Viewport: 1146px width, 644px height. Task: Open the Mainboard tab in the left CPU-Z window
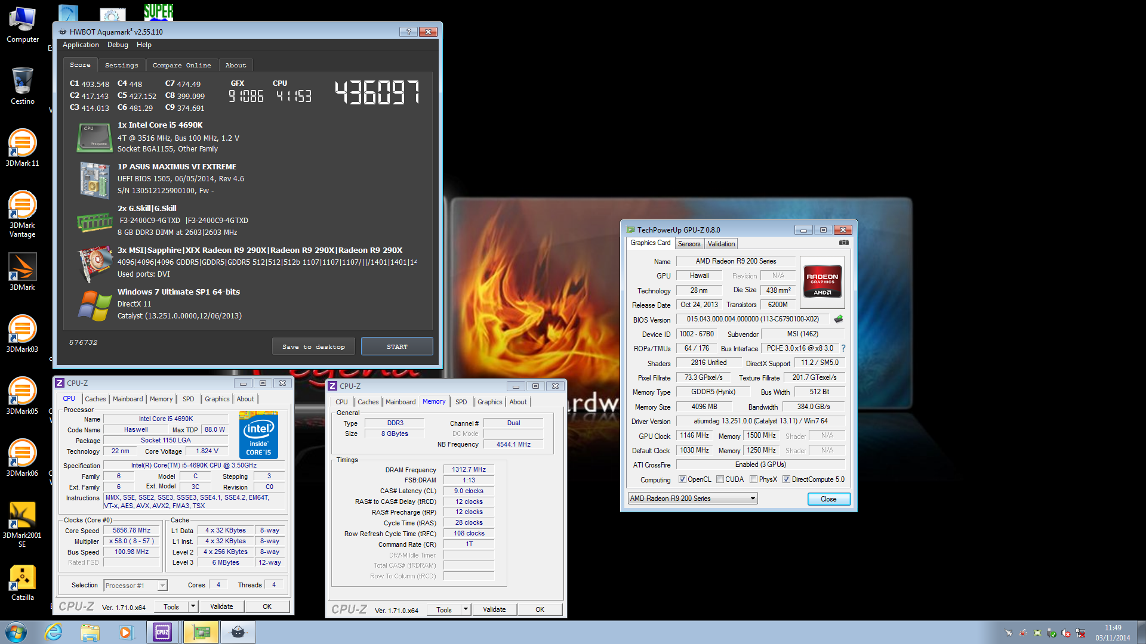[128, 399]
